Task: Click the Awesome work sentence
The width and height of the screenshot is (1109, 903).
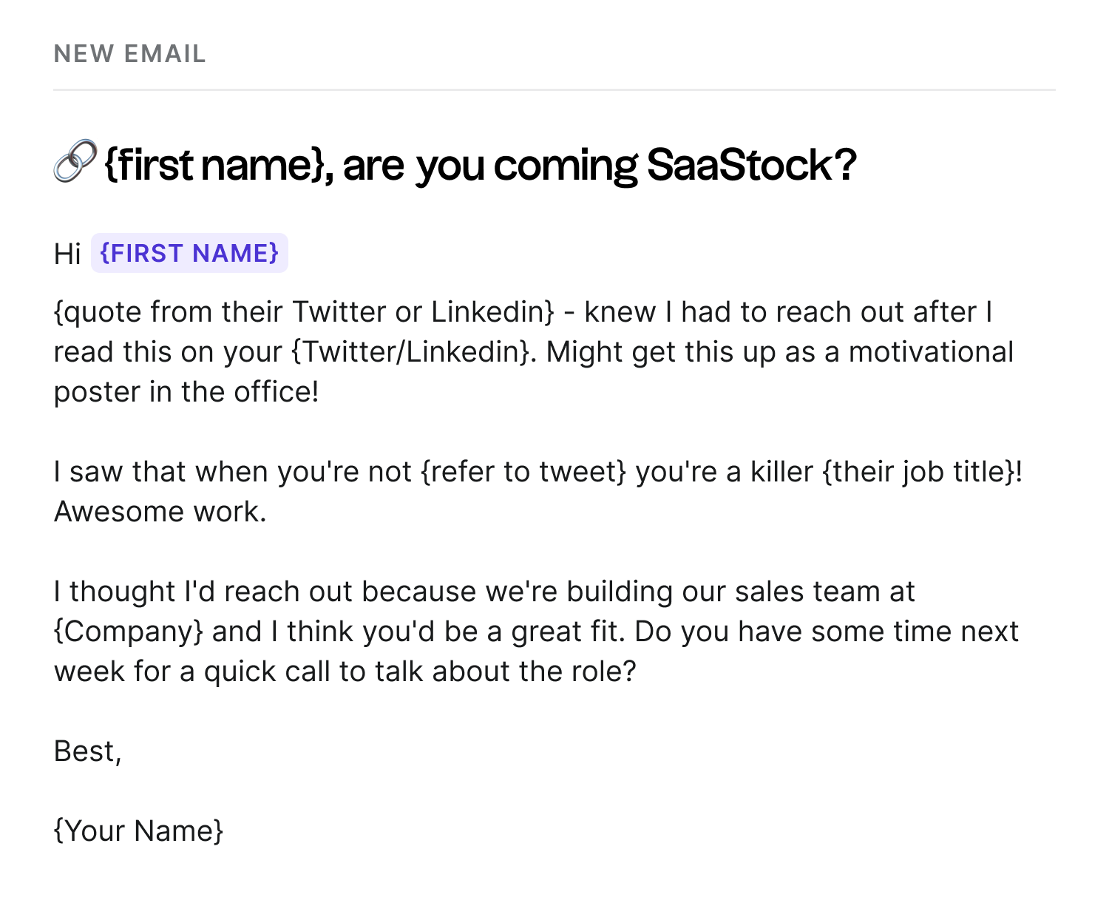Action: pyautogui.click(x=160, y=512)
